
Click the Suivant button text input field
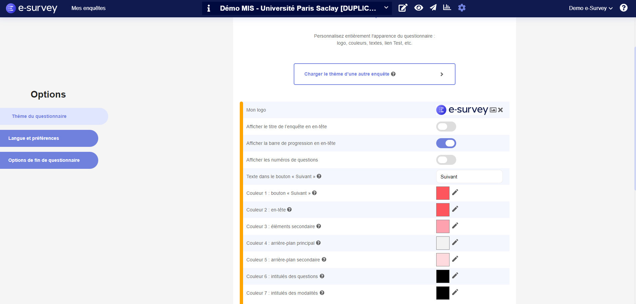(469, 176)
